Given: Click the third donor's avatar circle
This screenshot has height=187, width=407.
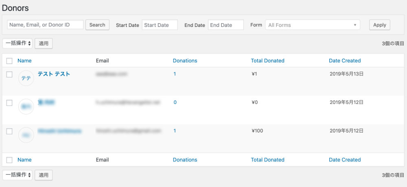Looking at the screenshot, I should [x=26, y=135].
